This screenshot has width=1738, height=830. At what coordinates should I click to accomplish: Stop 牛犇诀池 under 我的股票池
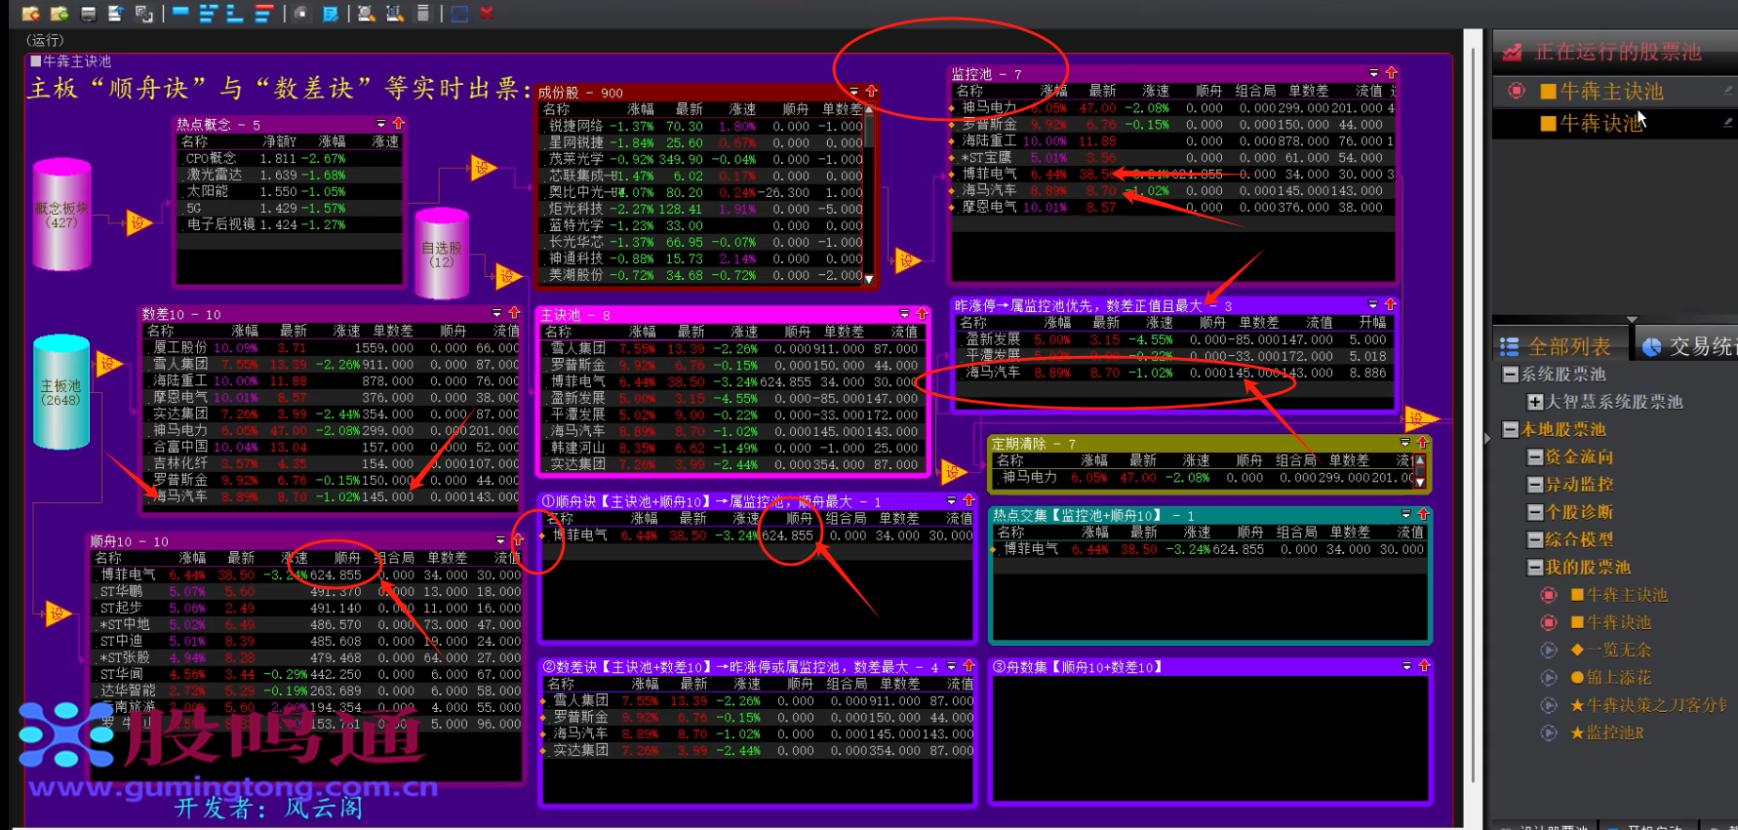1549,622
